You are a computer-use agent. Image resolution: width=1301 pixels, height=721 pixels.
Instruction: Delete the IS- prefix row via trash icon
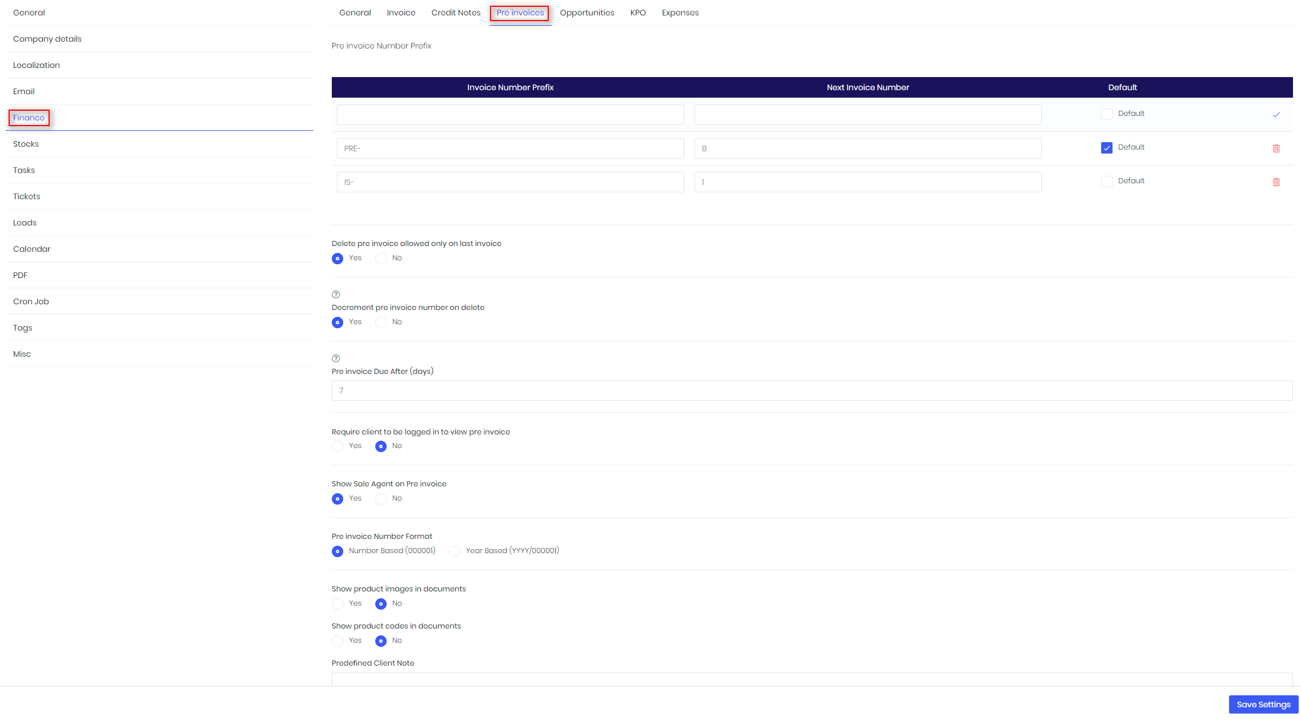point(1276,182)
